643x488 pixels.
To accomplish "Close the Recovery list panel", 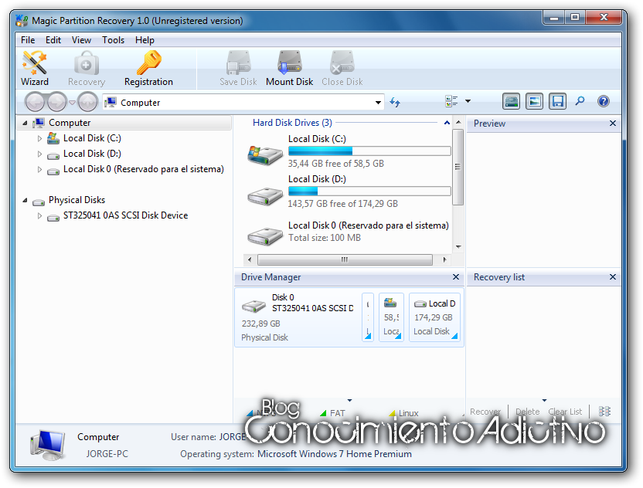I will pos(613,277).
